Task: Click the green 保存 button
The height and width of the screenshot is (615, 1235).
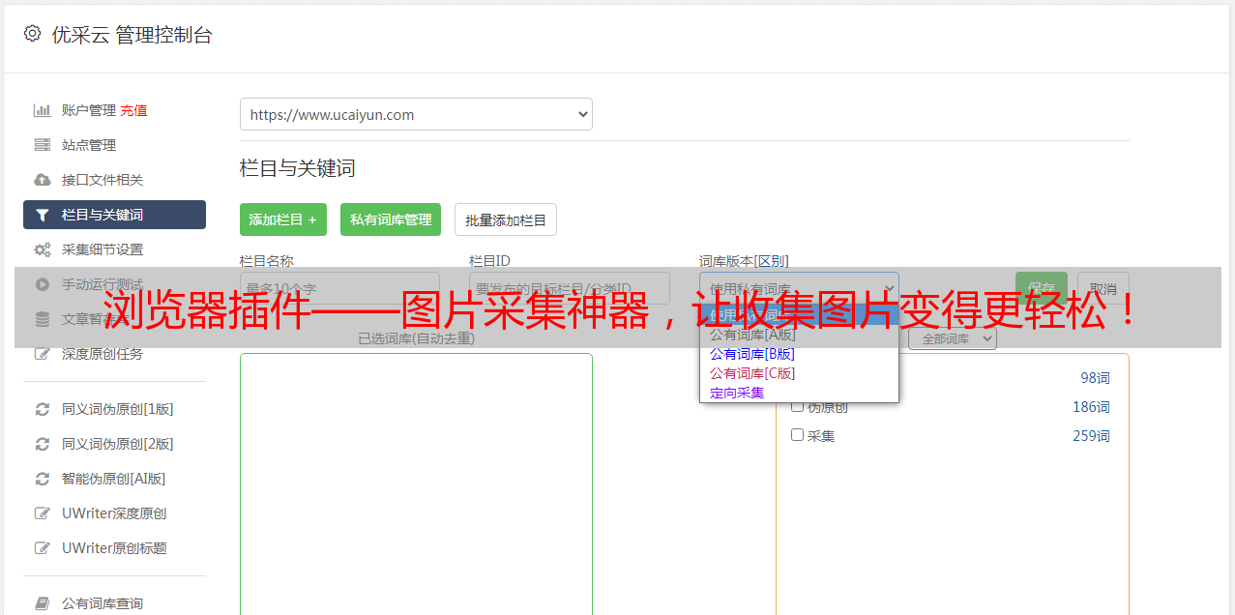Action: (1042, 288)
